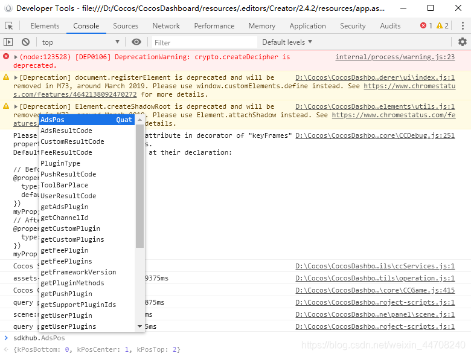This screenshot has height=356, width=471.
Task: Open the operation.js:1 source link
Action: click(375, 278)
